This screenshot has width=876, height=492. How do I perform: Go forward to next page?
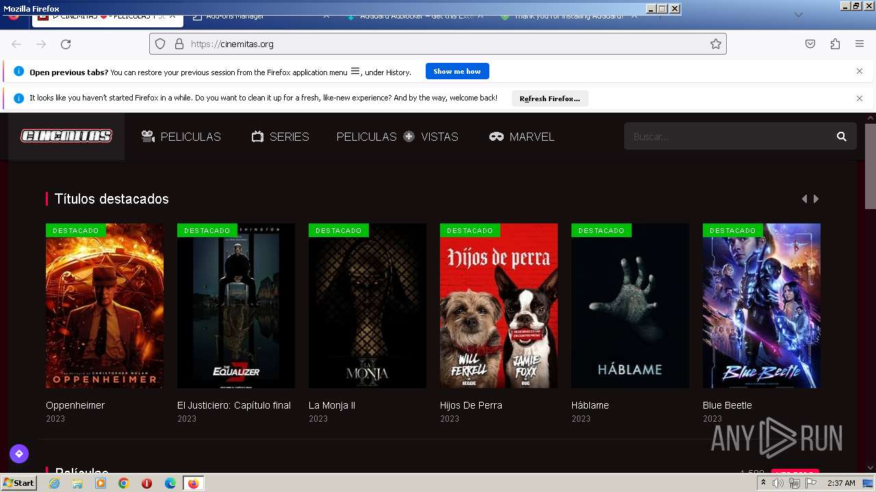click(x=41, y=44)
